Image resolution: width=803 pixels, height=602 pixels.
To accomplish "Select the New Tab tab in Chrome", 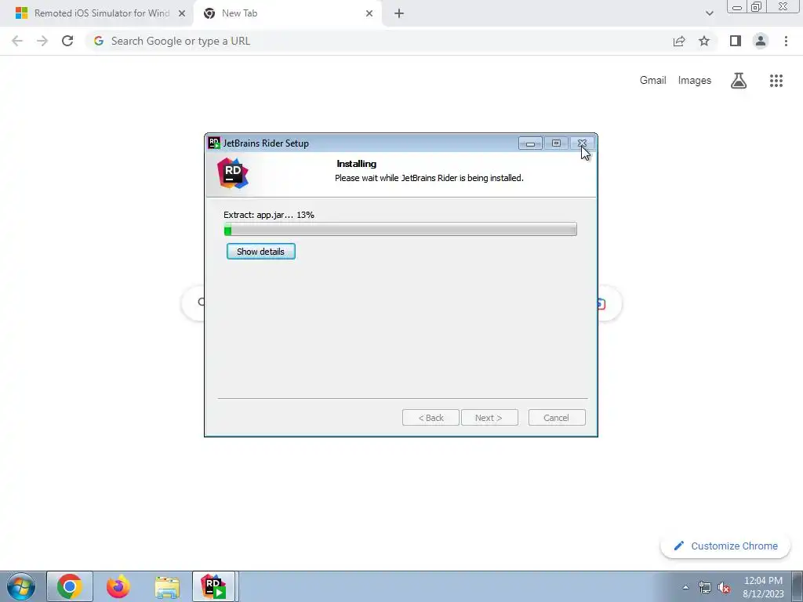I will 287,13.
